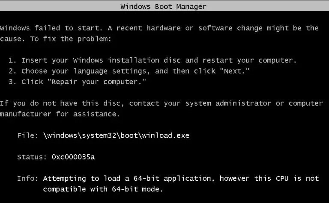Viewport: 329px width, 203px height.
Task: Click "manufacturer for assistance." text
Action: tap(60, 114)
